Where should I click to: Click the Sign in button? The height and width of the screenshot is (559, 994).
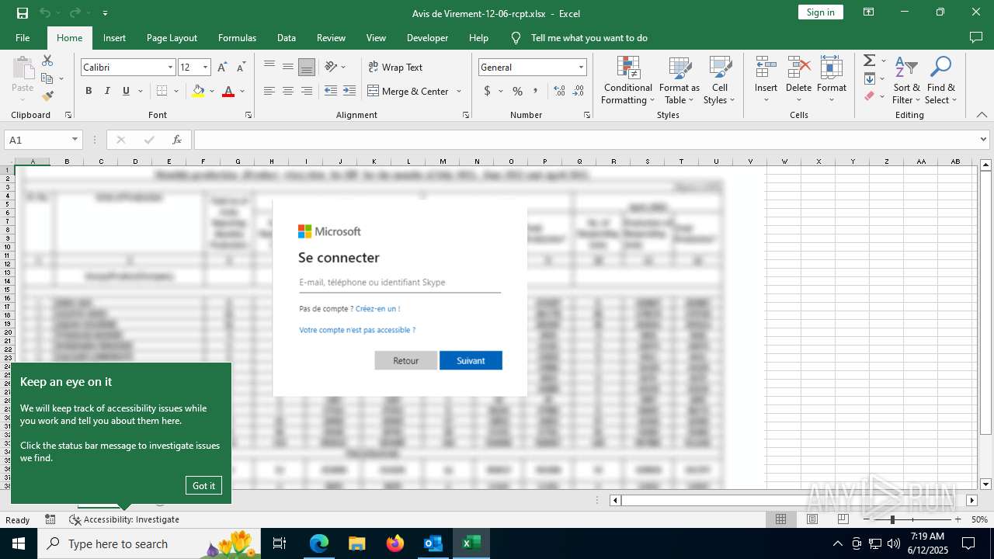tap(820, 12)
